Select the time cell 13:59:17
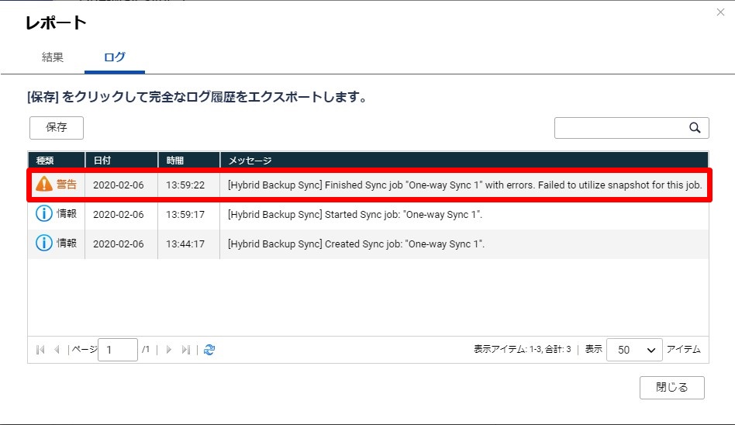735x425 pixels. pyautogui.click(x=185, y=214)
